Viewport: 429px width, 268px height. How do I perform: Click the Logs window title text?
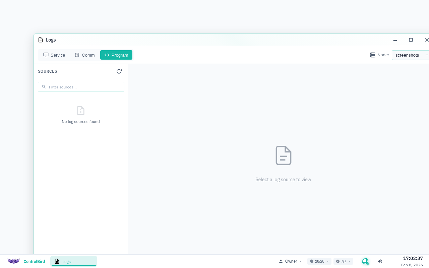point(51,40)
